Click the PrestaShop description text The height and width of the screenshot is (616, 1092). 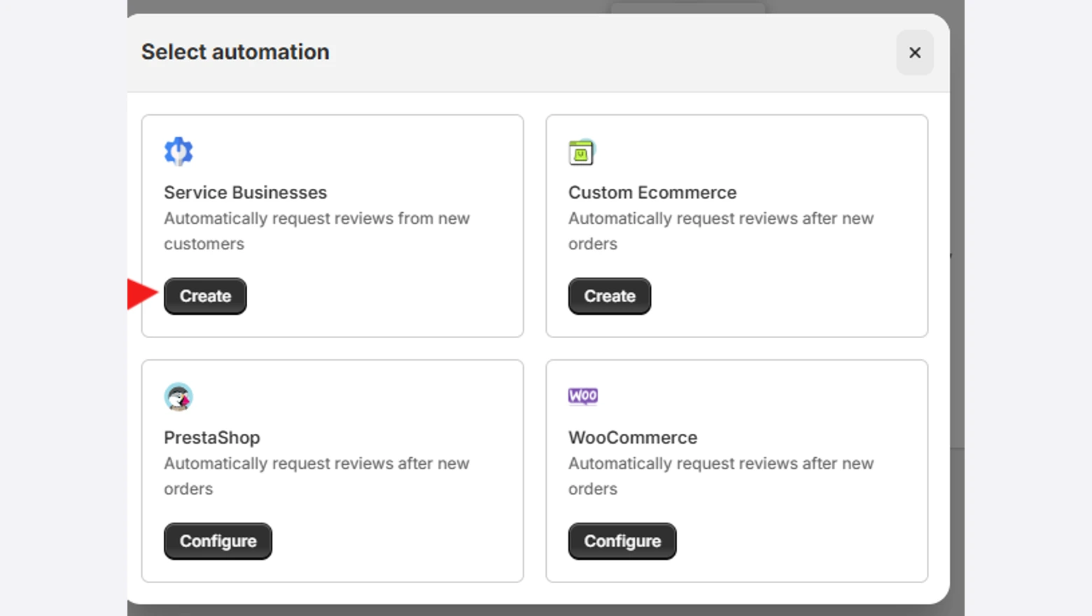tap(317, 476)
